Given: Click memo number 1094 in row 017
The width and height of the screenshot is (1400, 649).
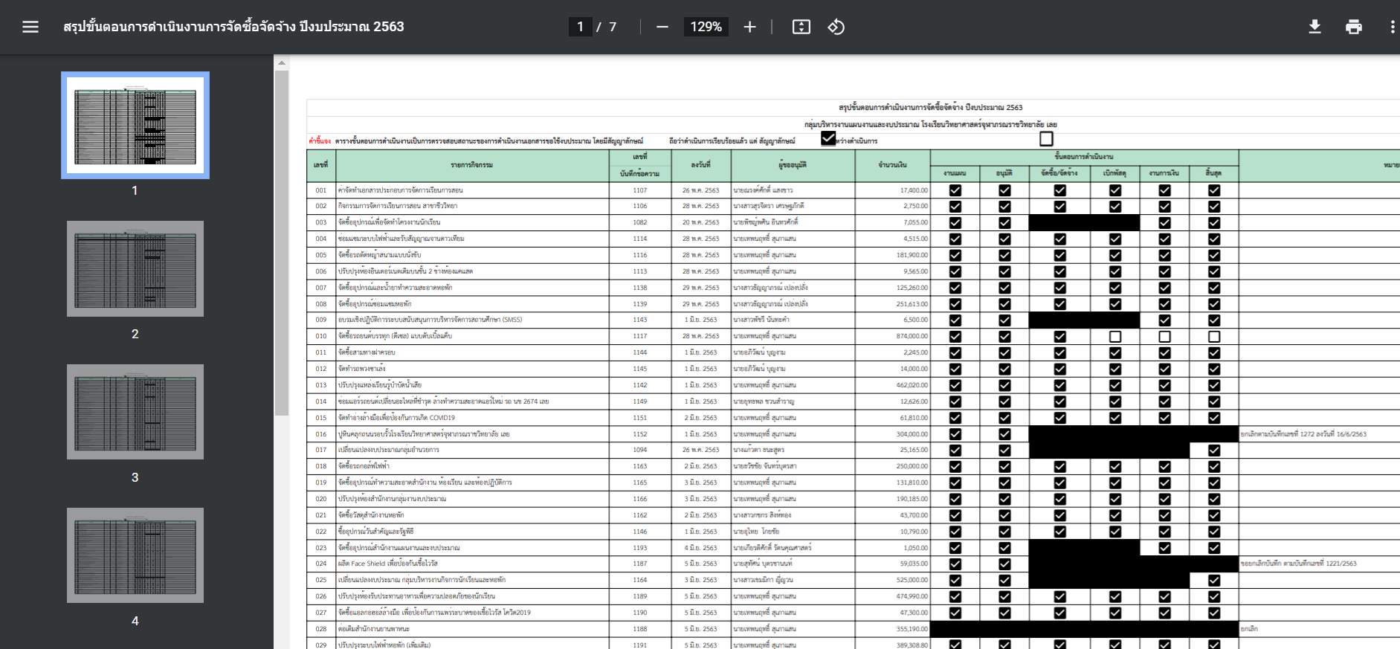Looking at the screenshot, I should coord(640,450).
